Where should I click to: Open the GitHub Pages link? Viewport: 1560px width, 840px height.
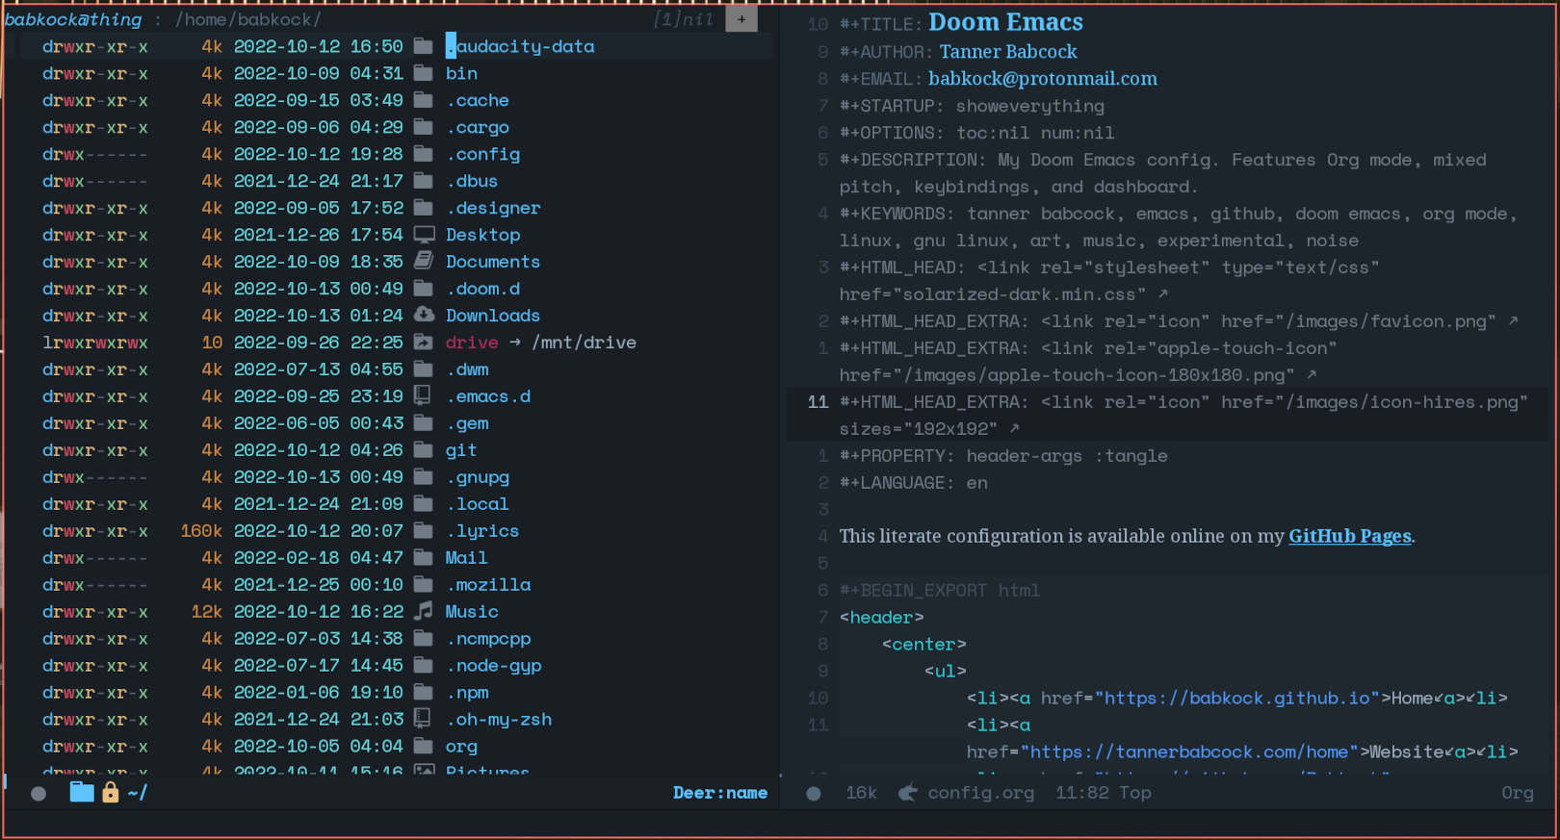coord(1350,536)
